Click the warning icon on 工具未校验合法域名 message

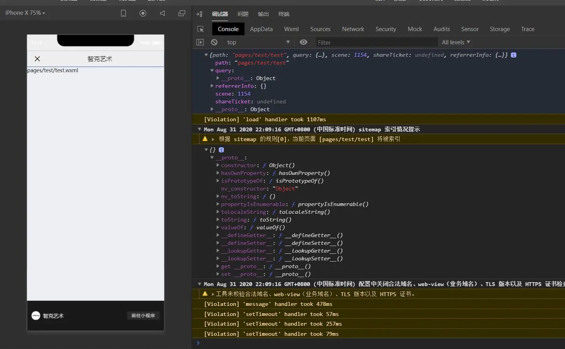pos(205,294)
